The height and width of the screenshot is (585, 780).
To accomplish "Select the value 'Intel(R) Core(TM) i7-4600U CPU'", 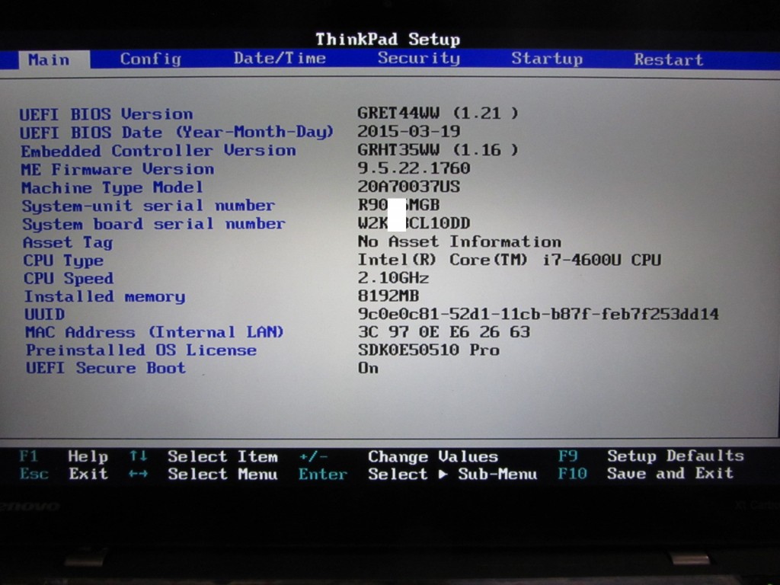I will click(510, 260).
